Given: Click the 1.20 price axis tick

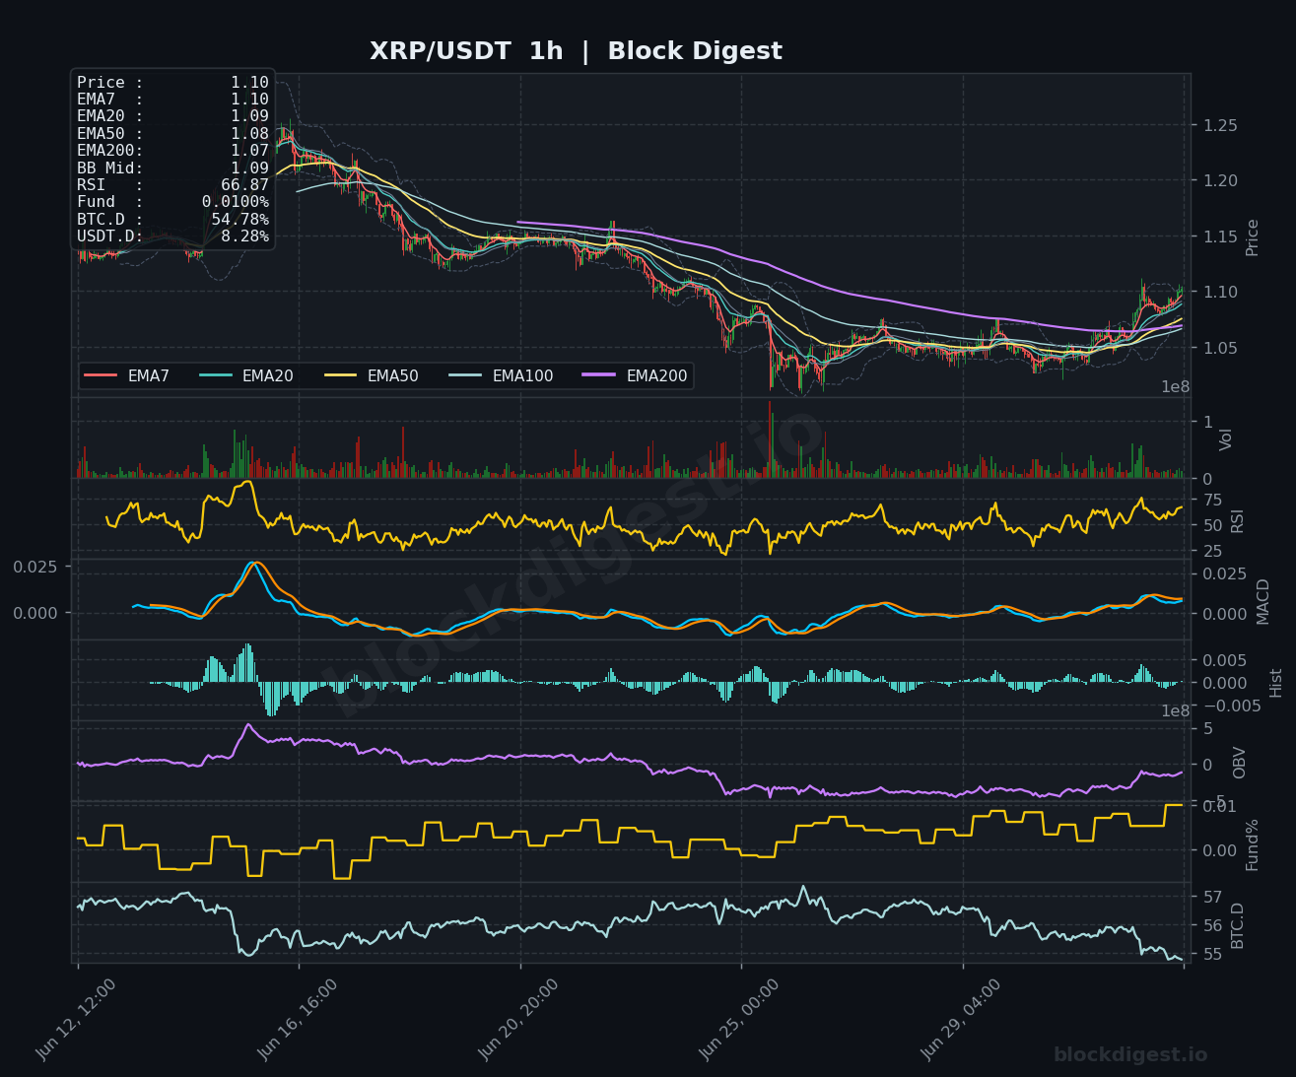Looking at the screenshot, I should (x=1220, y=180).
